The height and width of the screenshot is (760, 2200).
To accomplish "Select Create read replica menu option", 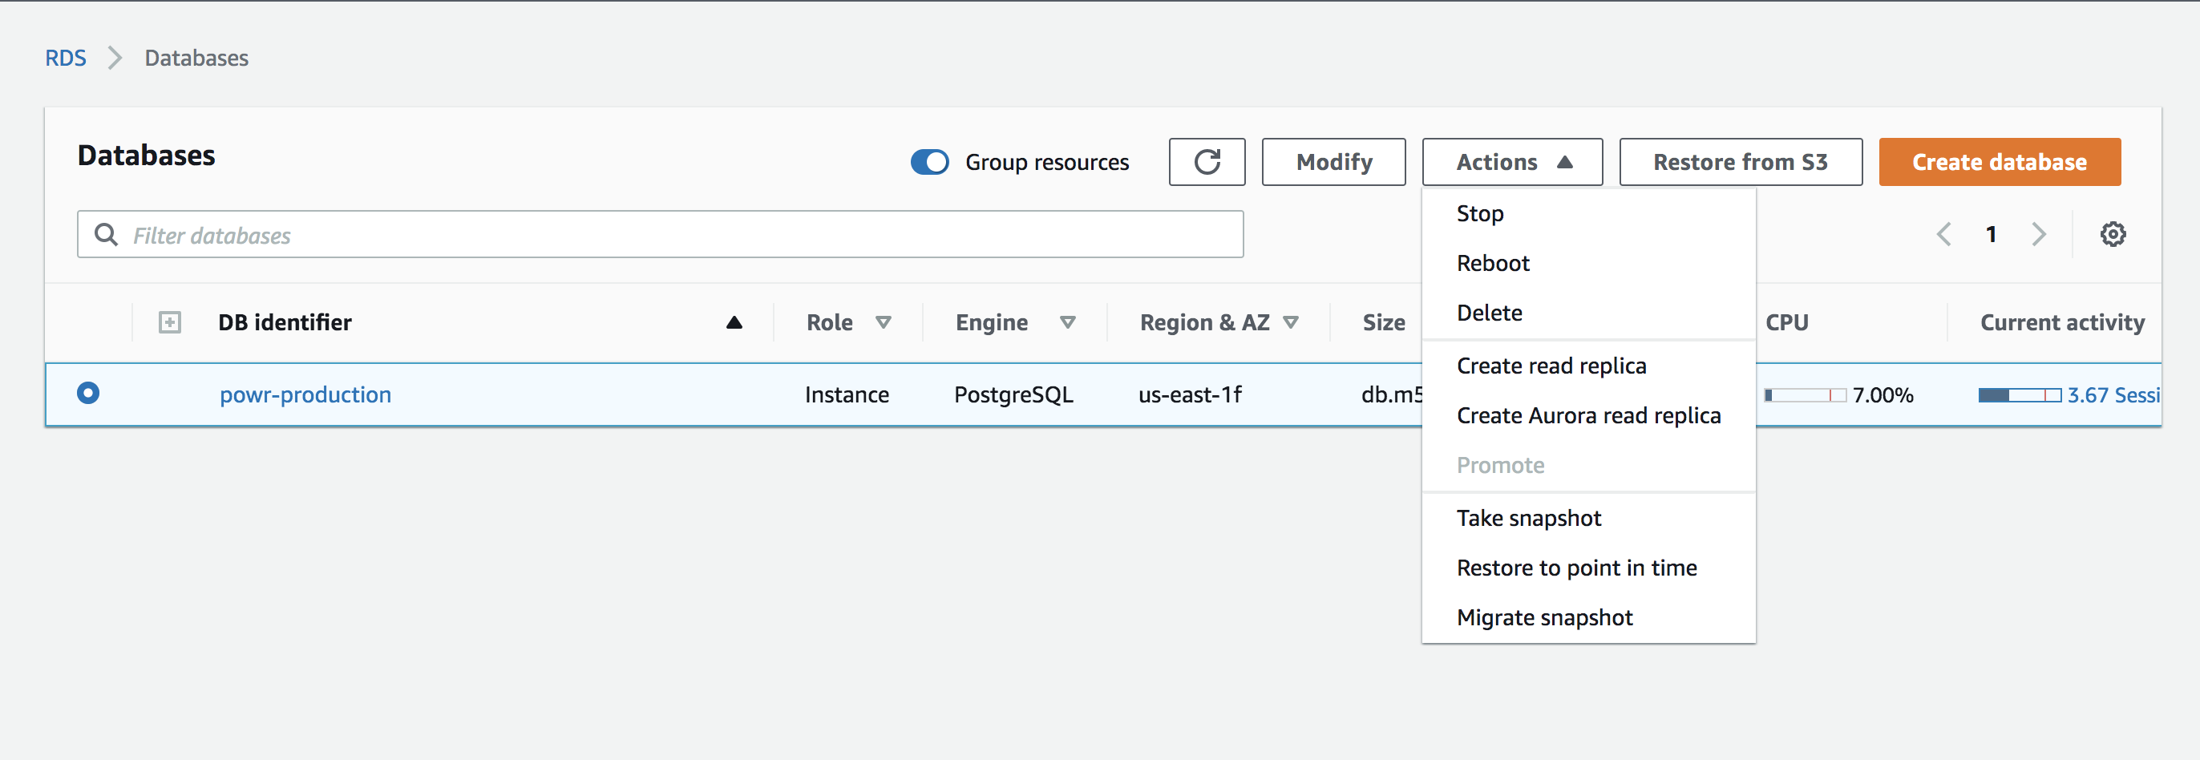I will (x=1551, y=366).
